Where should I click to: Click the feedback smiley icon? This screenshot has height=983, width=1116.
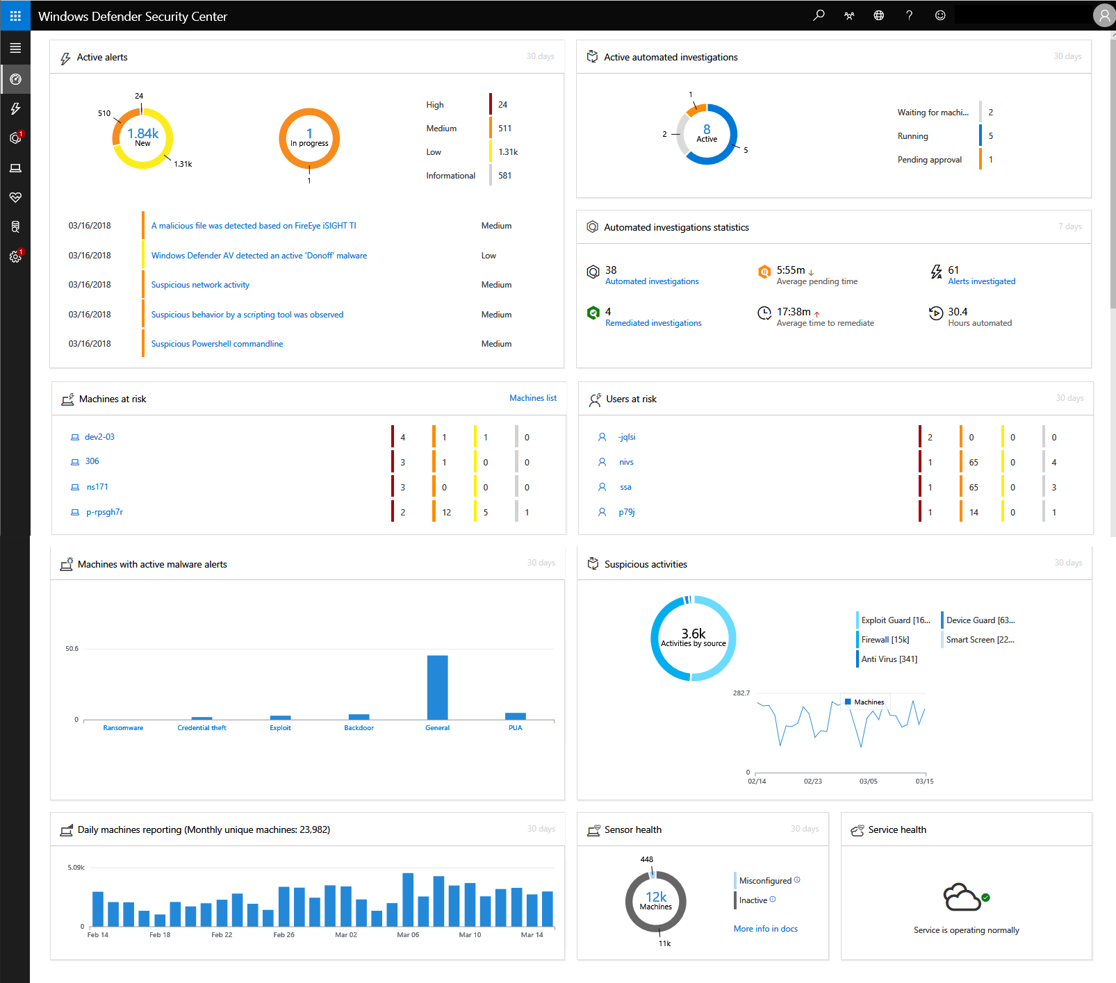pos(939,15)
